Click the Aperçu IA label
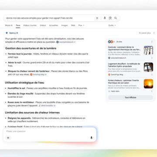This screenshot has height=157, width=157. click(14, 33)
